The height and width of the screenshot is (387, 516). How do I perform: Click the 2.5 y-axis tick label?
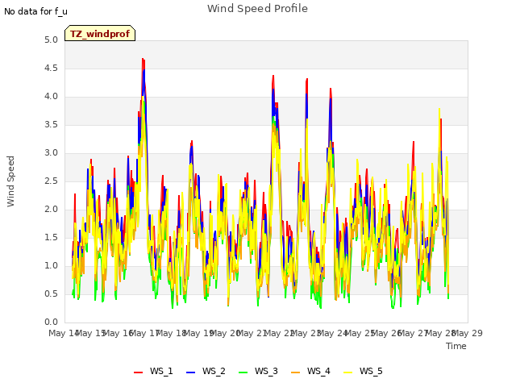coord(51,181)
